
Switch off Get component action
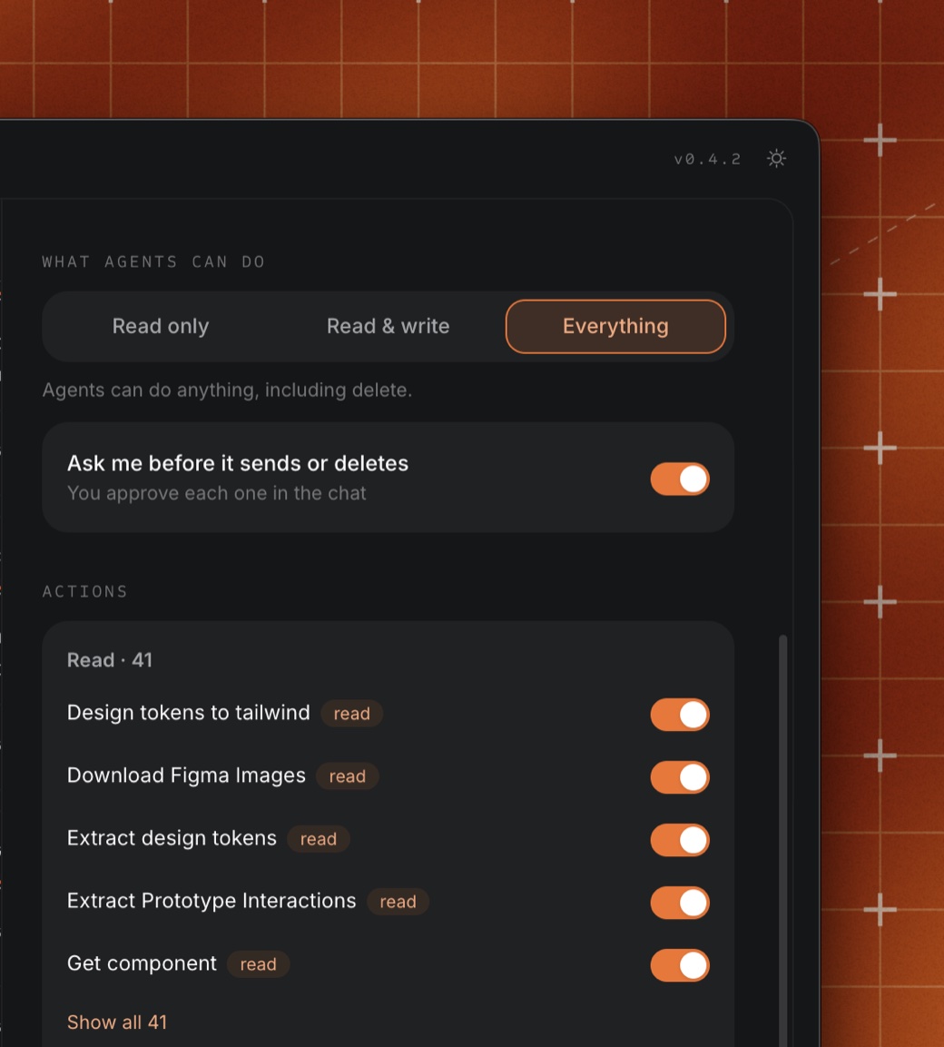pyautogui.click(x=680, y=965)
